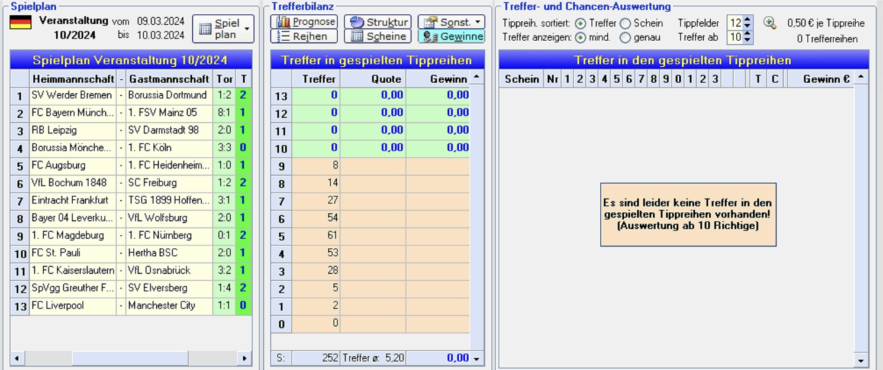Click the '1:4' score cell

click(x=224, y=288)
